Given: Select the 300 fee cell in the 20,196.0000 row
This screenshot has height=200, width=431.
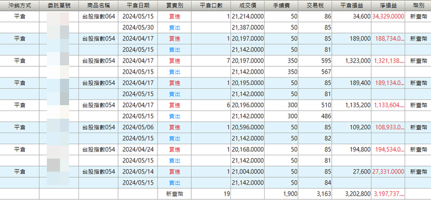Looking at the screenshot, I should pyautogui.click(x=281, y=105).
